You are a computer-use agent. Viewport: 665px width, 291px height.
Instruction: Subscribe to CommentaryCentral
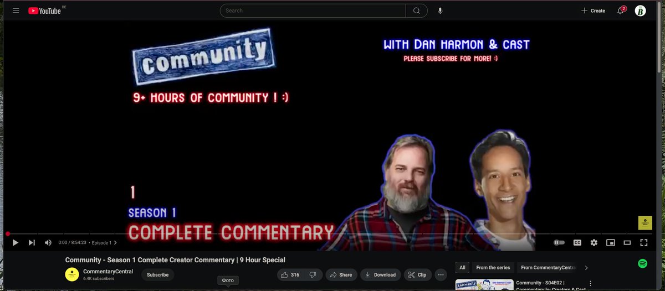pos(157,275)
